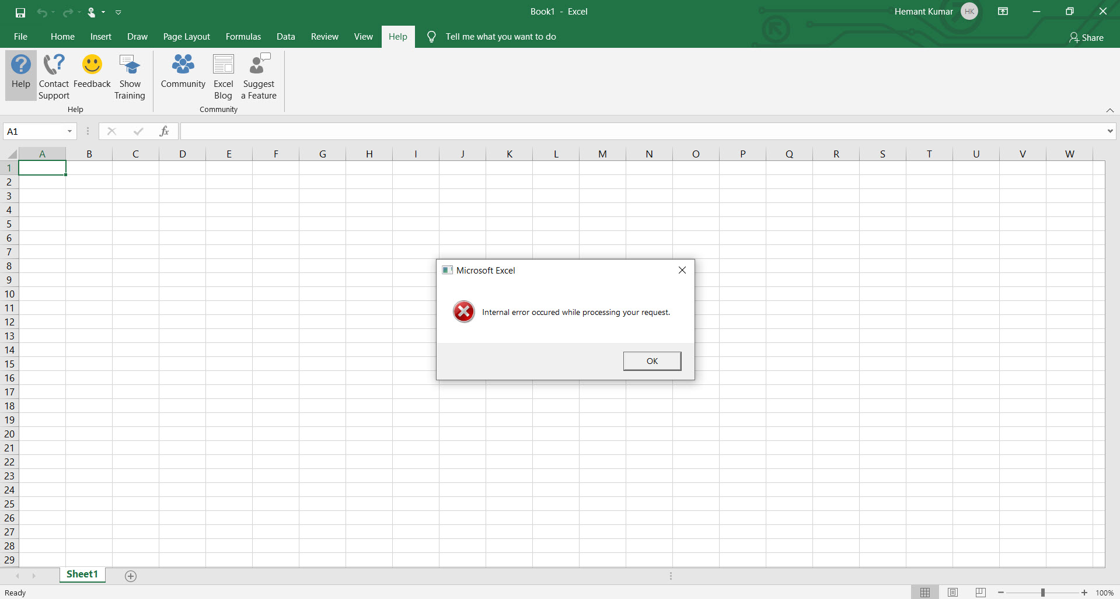This screenshot has height=599, width=1120.
Task: Expand the formula bar chevron
Action: click(x=1110, y=131)
